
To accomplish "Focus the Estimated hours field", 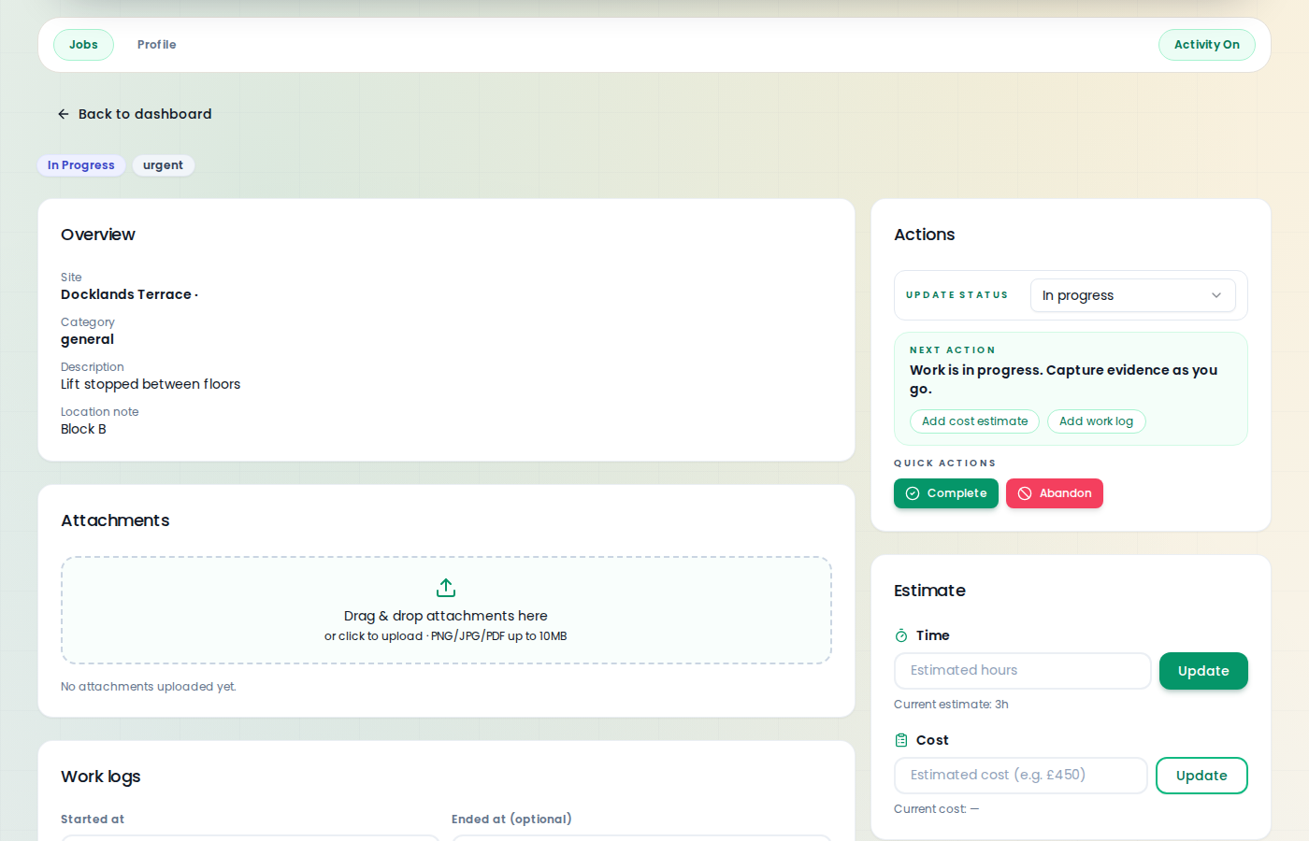I will click(1022, 671).
